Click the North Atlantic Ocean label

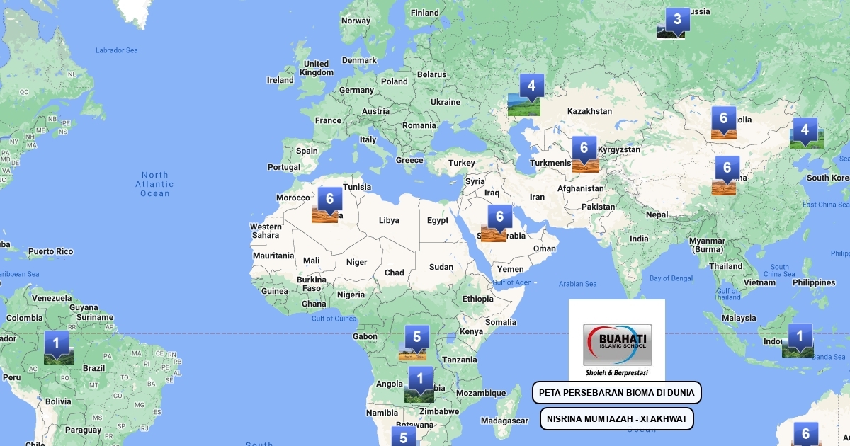pos(154,184)
